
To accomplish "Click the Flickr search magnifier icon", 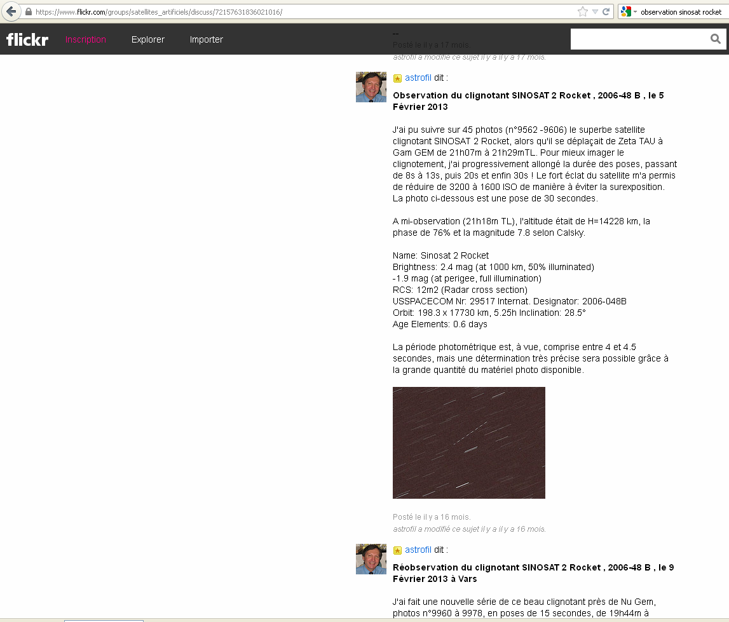I will click(716, 39).
